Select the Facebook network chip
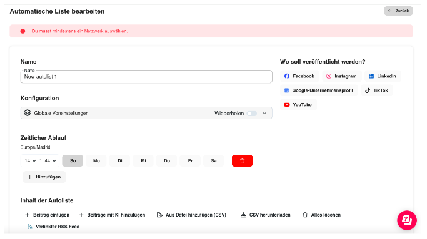427x239 pixels. pos(299,76)
